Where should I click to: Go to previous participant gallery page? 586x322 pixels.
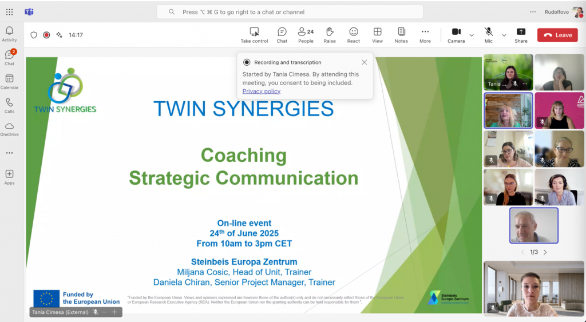pyautogui.click(x=522, y=252)
